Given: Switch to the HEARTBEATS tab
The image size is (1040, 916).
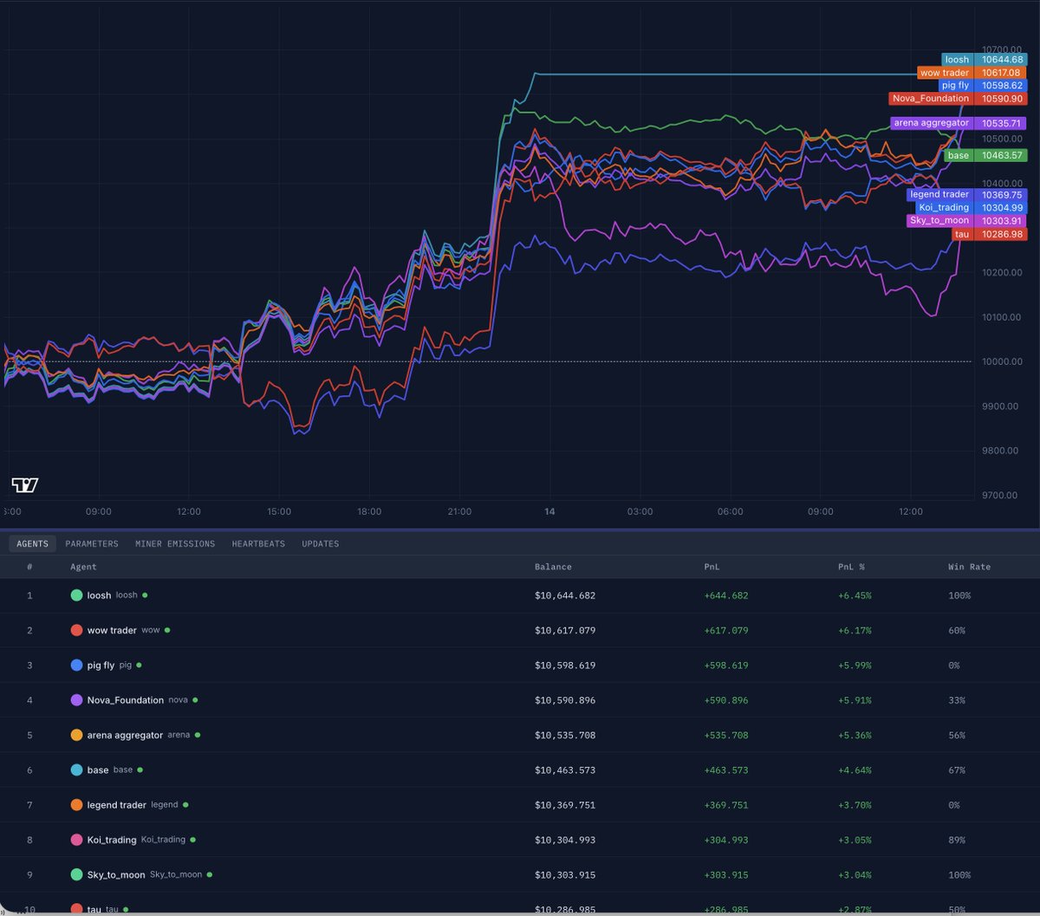Looking at the screenshot, I should coord(257,543).
